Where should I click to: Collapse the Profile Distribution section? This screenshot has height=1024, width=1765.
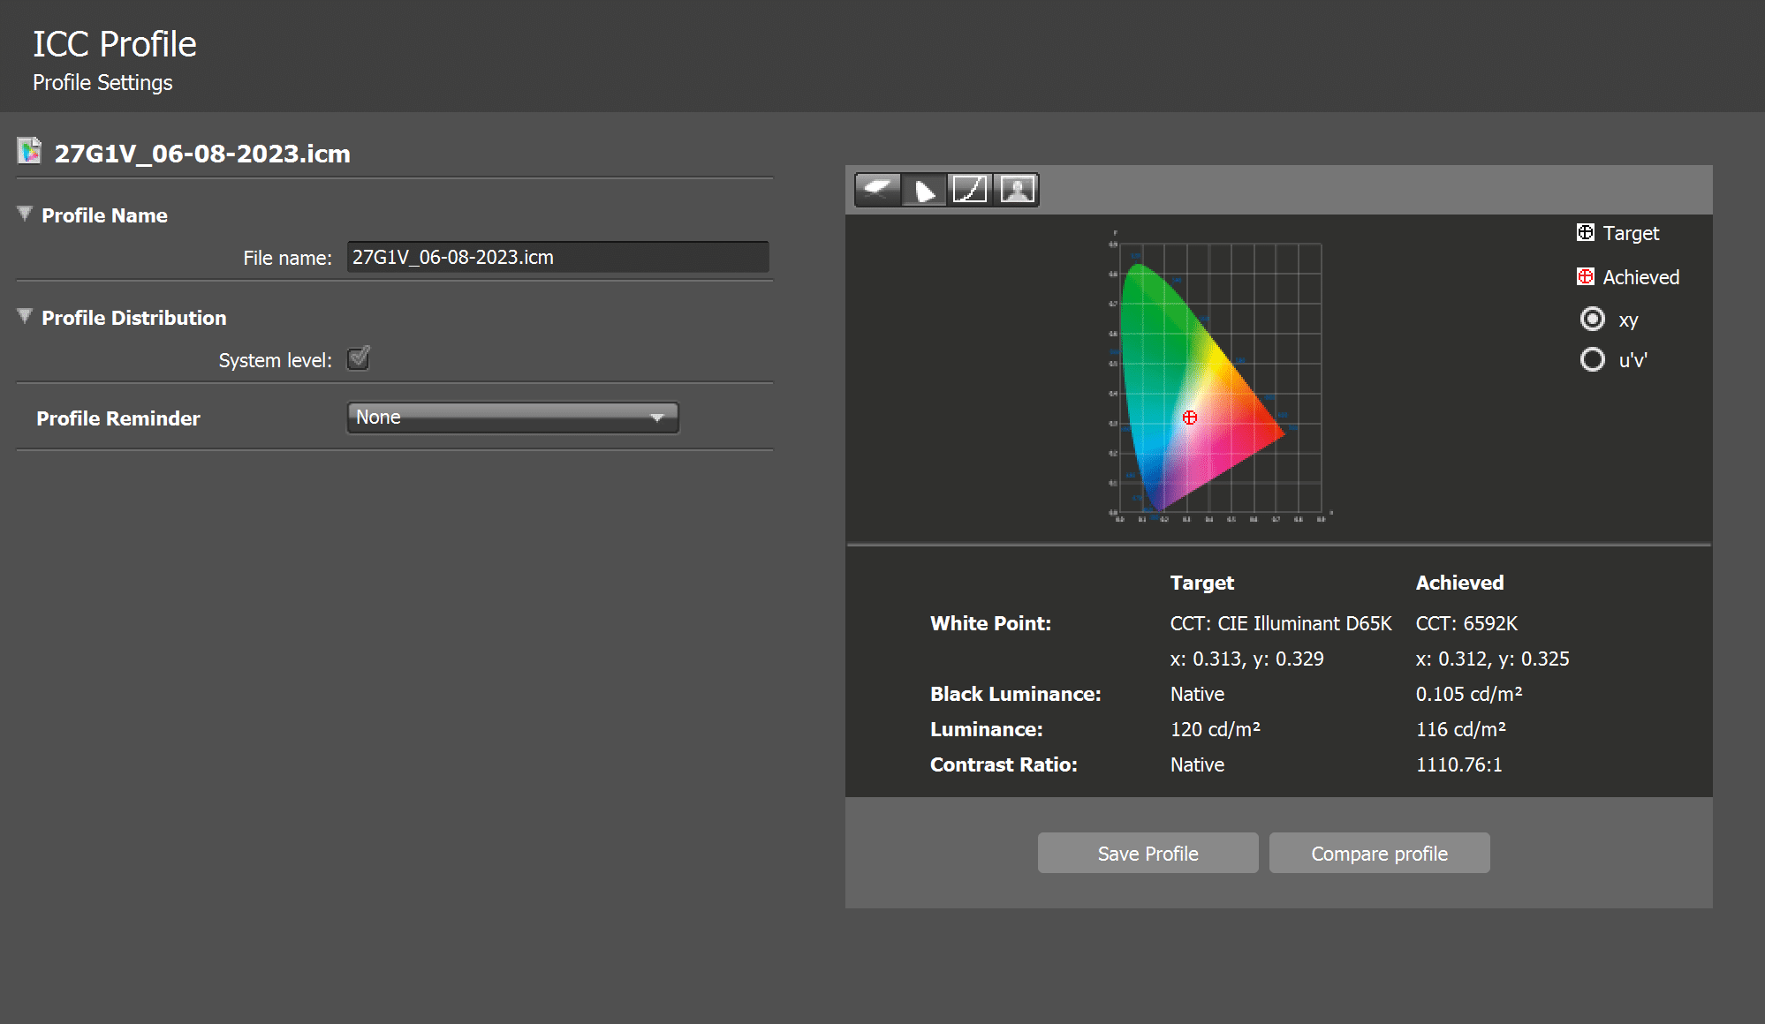point(25,317)
